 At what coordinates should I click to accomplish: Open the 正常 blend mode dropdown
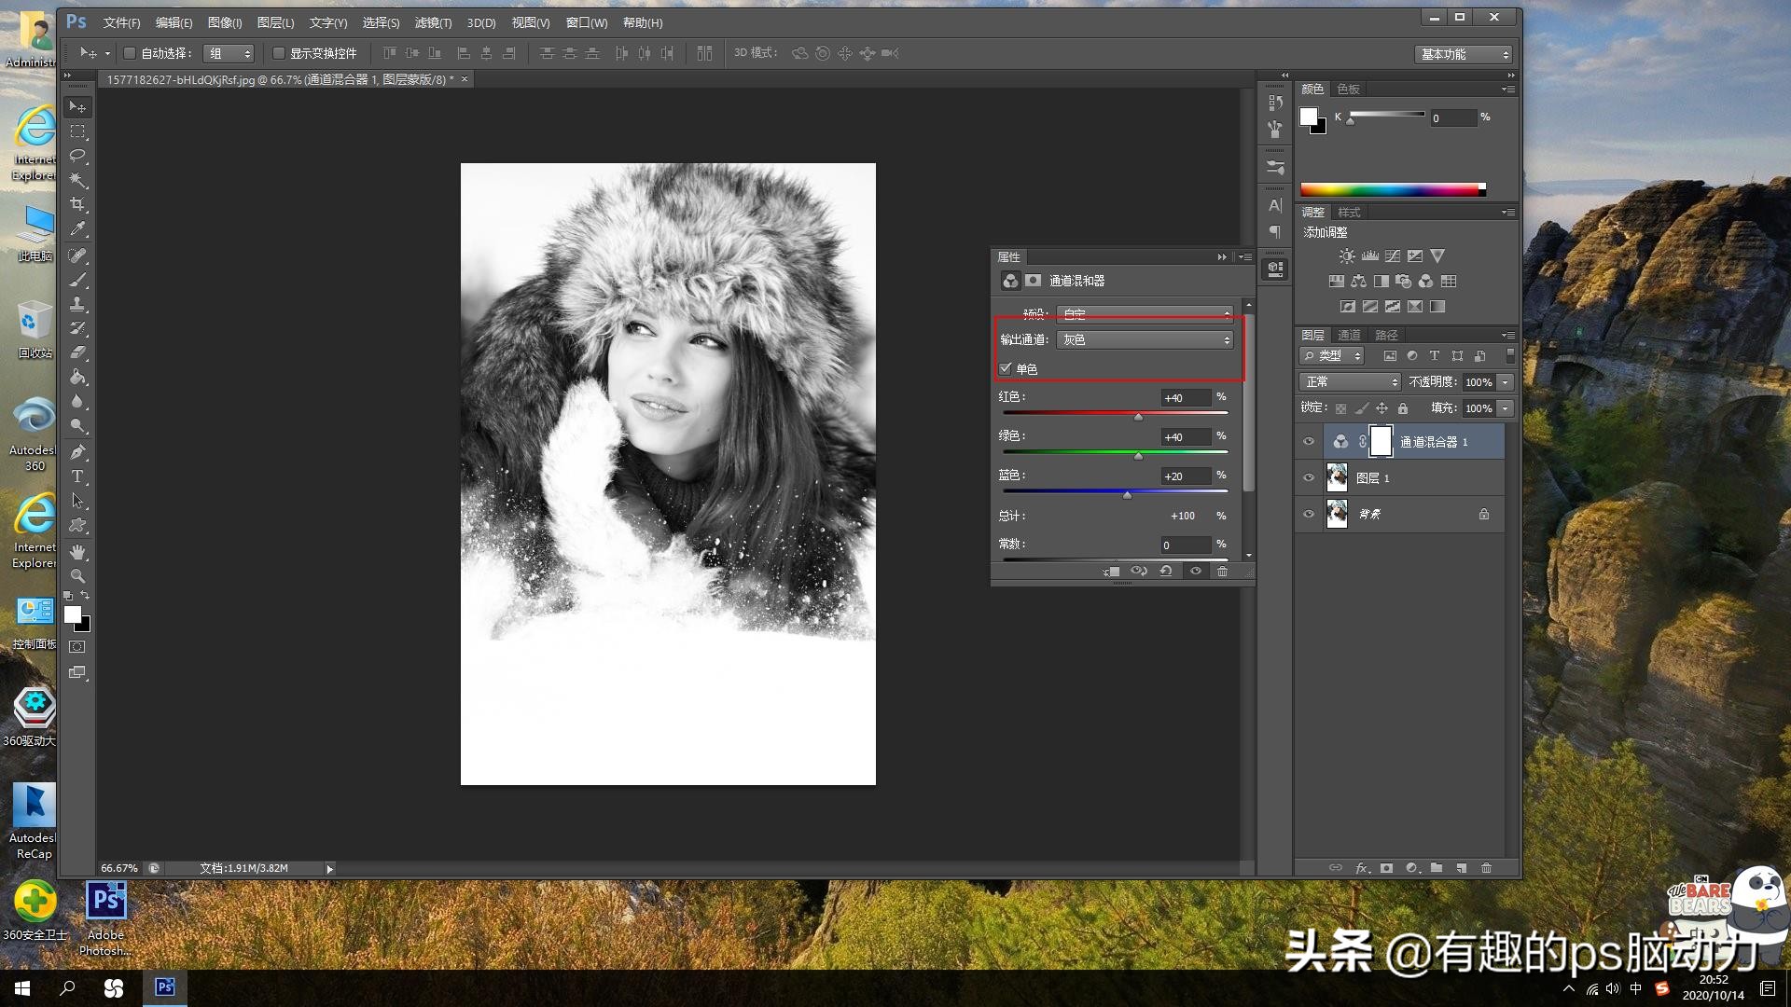(x=1350, y=382)
